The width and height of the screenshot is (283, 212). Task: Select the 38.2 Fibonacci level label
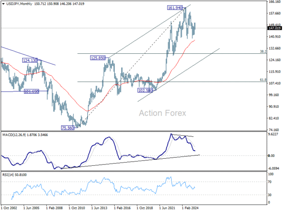pos(263,51)
